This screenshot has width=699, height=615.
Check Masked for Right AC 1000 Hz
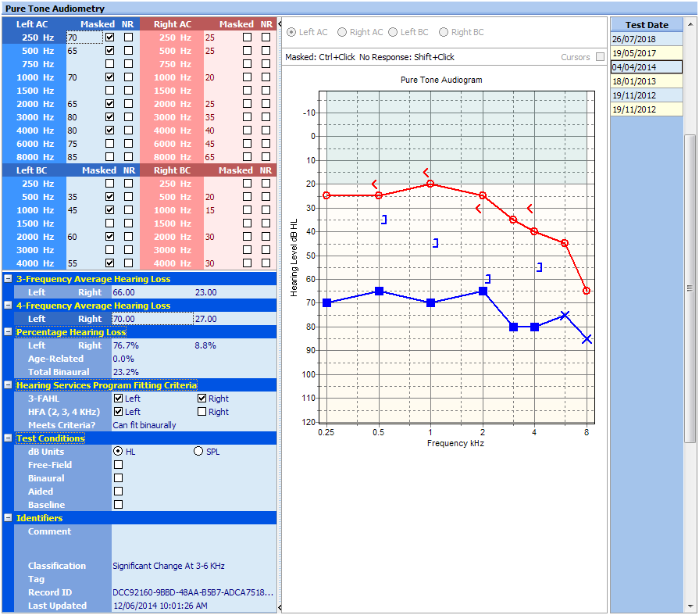pos(247,77)
